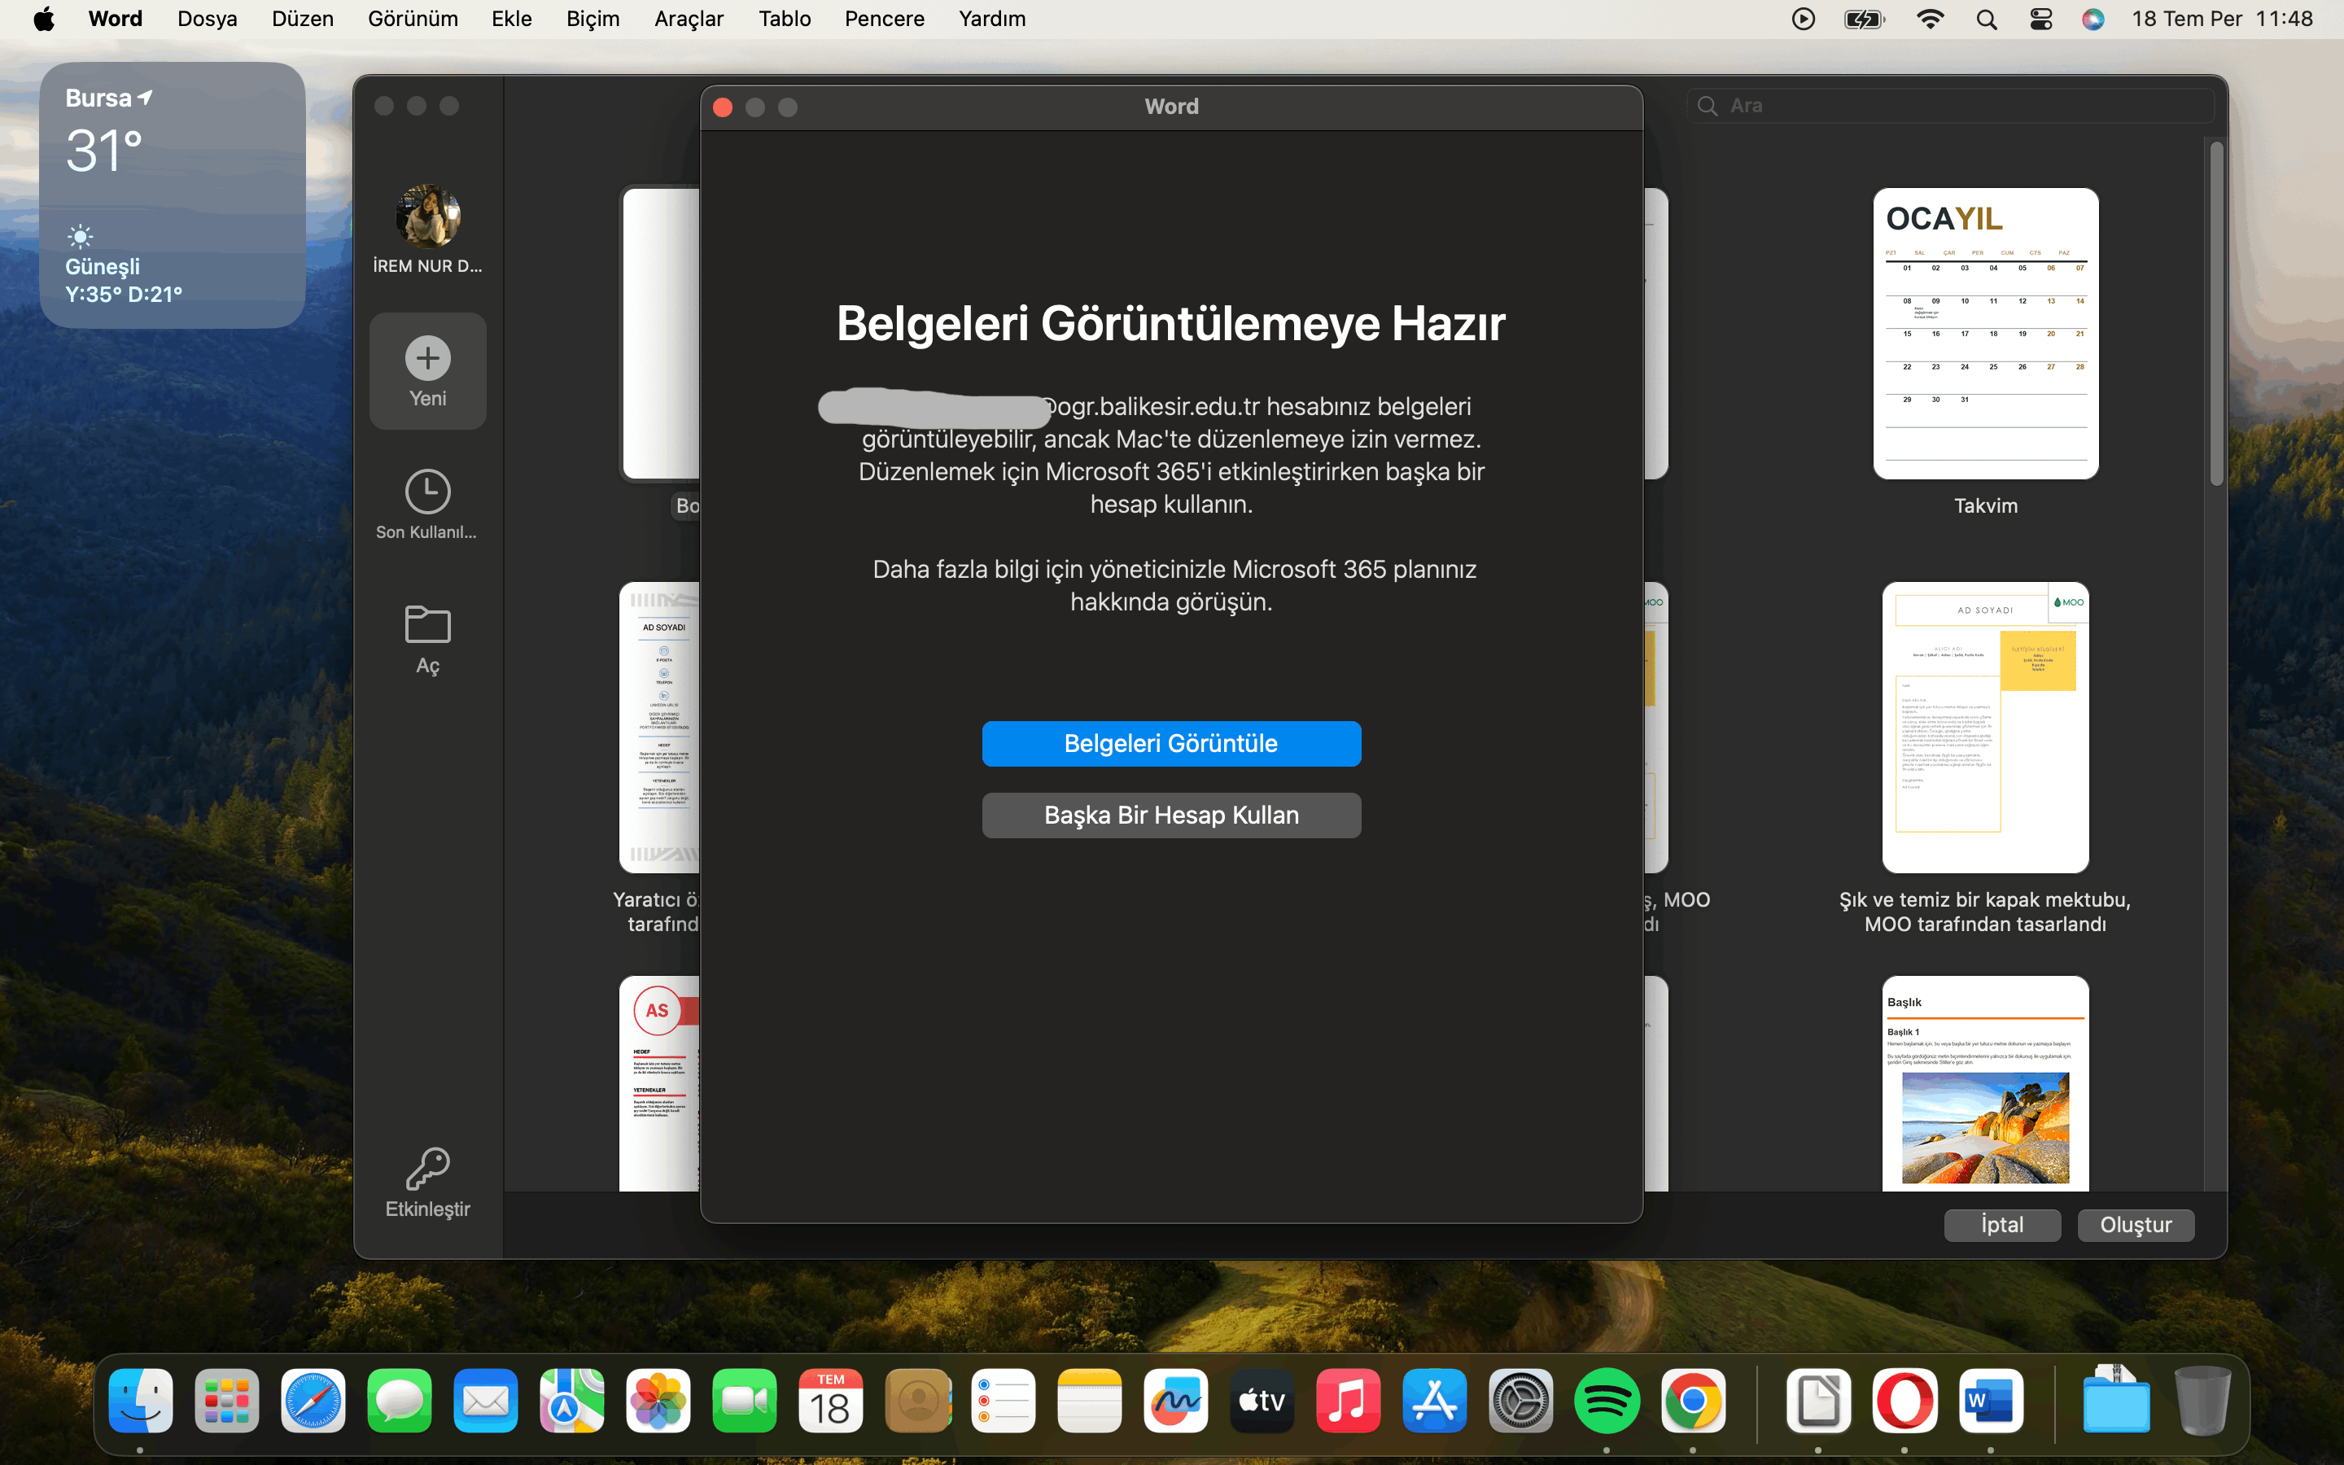Open the Düzen menu
This screenshot has height=1465, width=2344.
point(302,20)
